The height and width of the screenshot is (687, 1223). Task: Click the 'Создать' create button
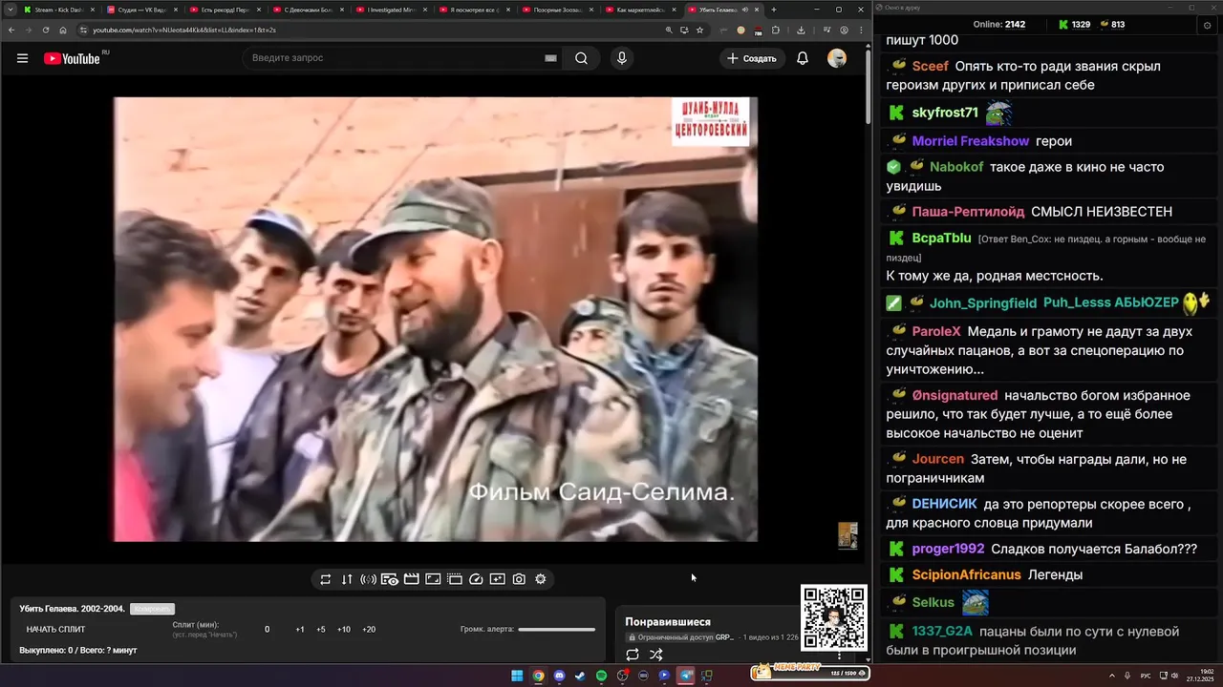coord(751,58)
